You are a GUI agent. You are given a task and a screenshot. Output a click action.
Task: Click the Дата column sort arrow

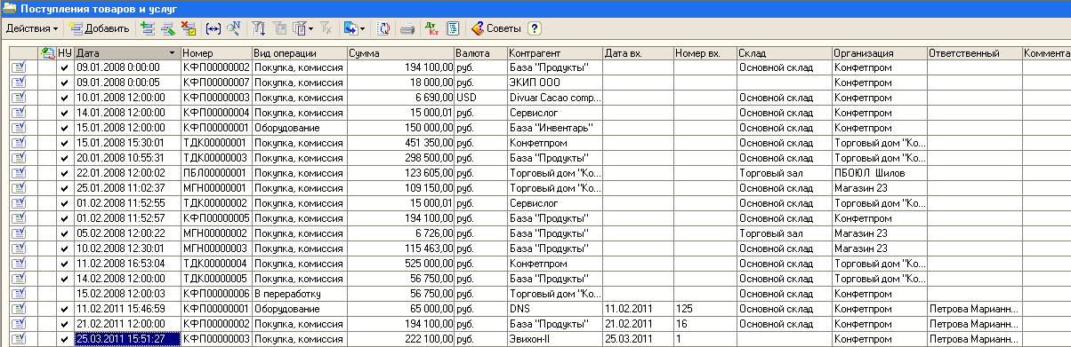172,53
